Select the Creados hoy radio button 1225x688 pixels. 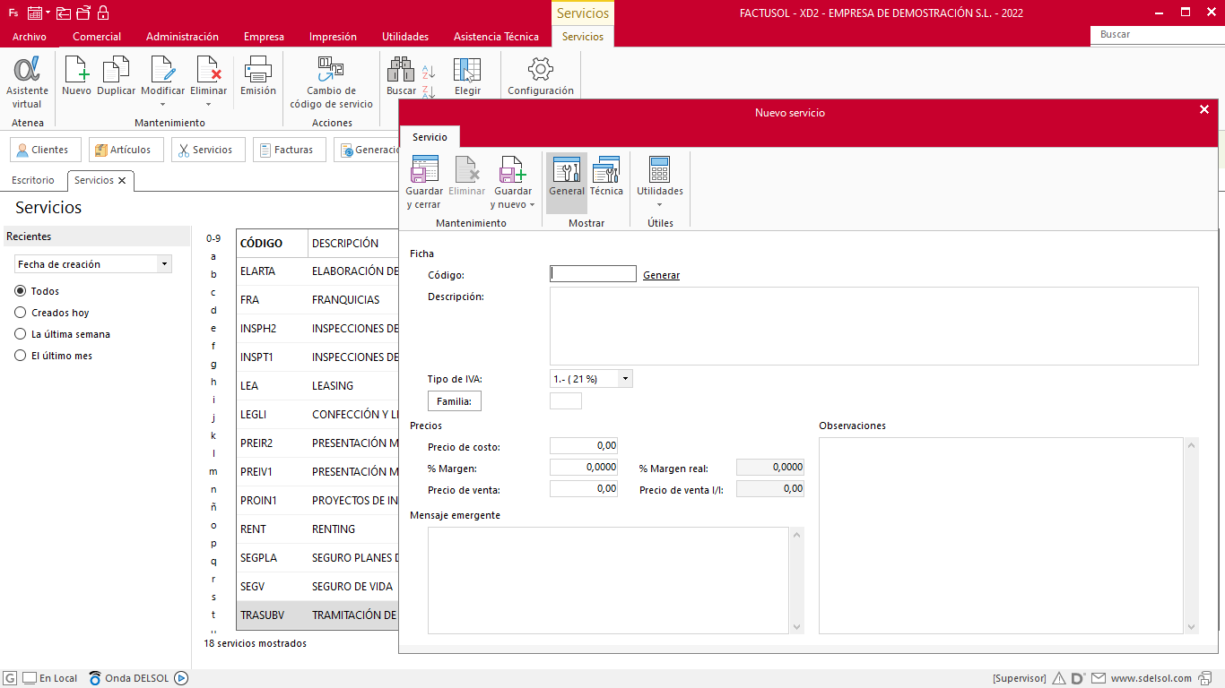(21, 313)
